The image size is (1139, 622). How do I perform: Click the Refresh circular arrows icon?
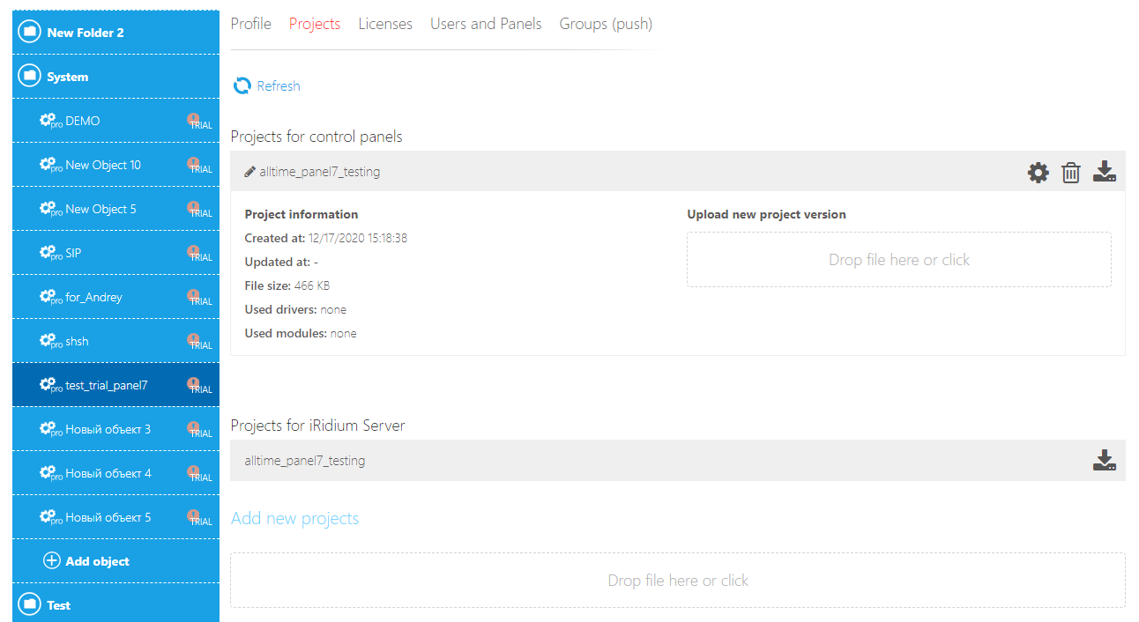(x=242, y=86)
